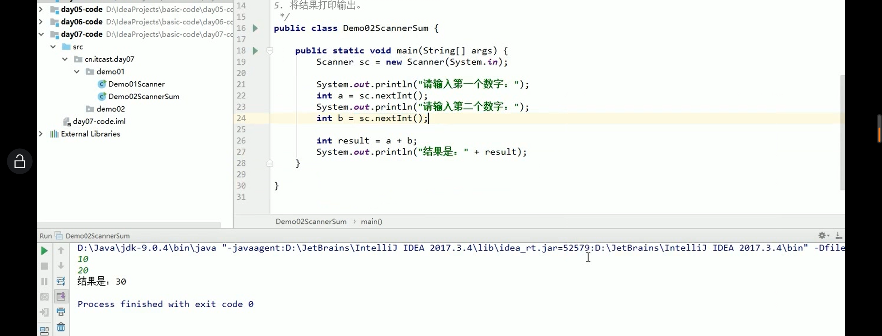Click External Libraries icon
Screen dimensions: 882x336
tap(54, 134)
